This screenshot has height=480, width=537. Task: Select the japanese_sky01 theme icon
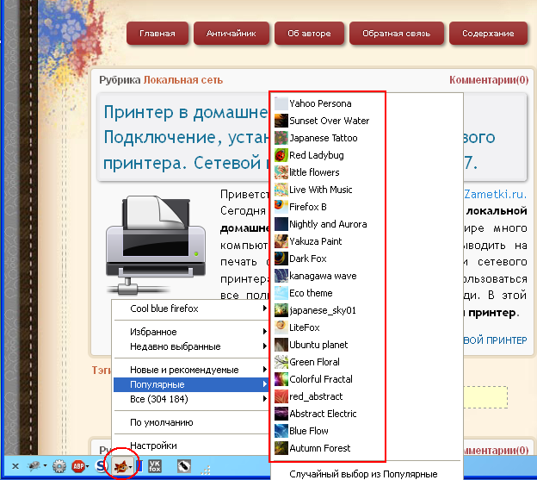[x=281, y=310]
